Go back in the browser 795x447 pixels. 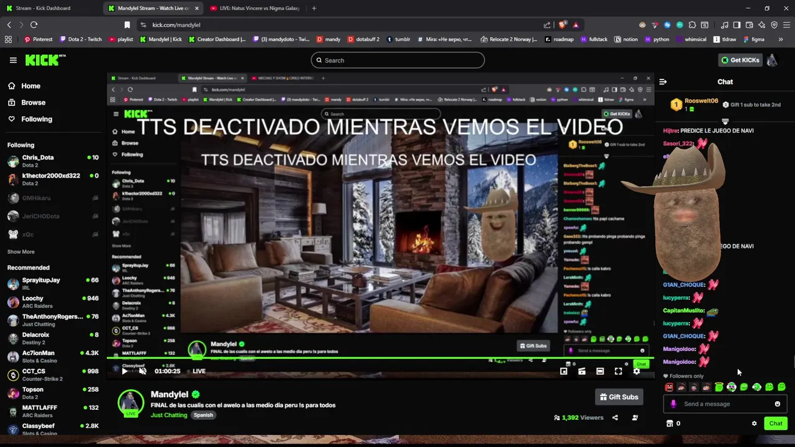(9, 25)
